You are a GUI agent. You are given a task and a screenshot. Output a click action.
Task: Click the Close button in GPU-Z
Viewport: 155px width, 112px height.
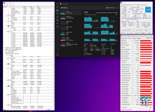tap(150, 110)
